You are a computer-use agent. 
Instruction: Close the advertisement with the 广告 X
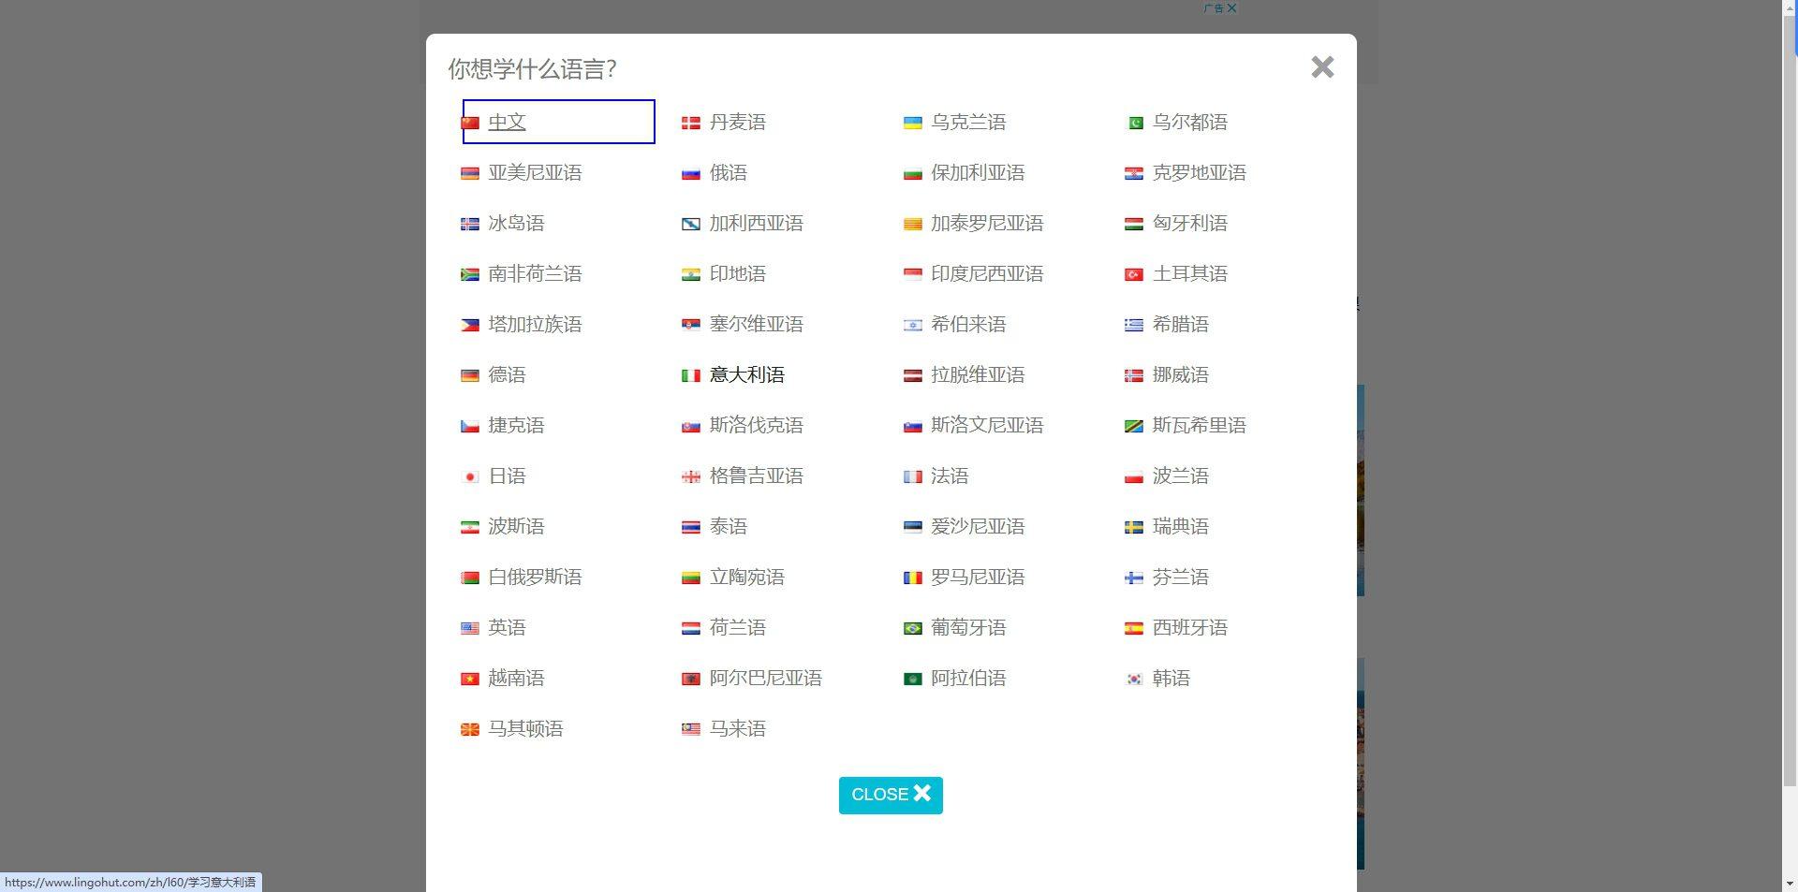(1231, 8)
